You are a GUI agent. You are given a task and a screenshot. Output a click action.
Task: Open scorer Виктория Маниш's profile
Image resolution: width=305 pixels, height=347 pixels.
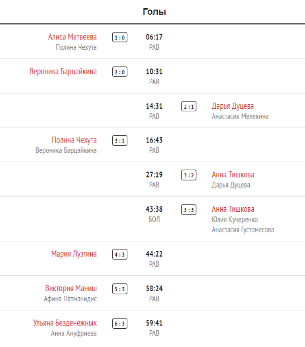(x=71, y=289)
